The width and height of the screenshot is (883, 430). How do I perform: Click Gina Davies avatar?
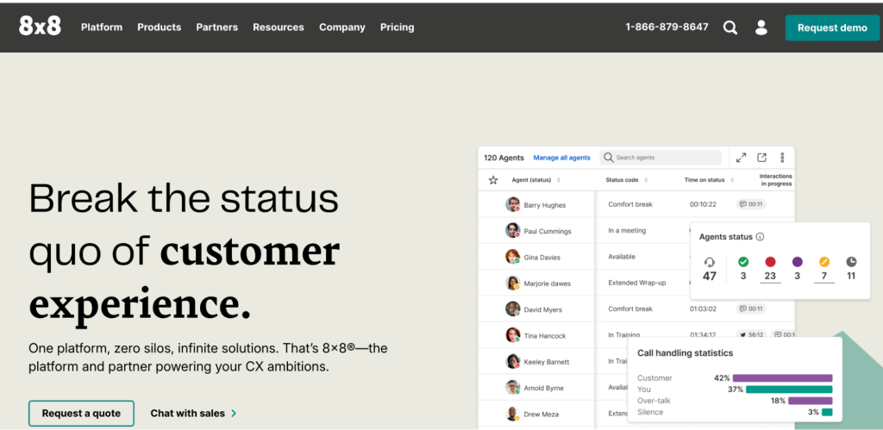click(x=512, y=257)
